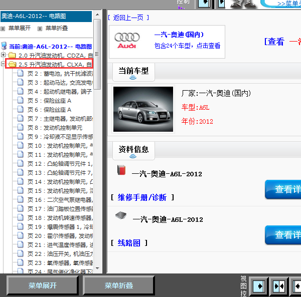Open page icon for 页 4 起动机继电器
Viewport: 301px width, 297px height.
click(21, 91)
